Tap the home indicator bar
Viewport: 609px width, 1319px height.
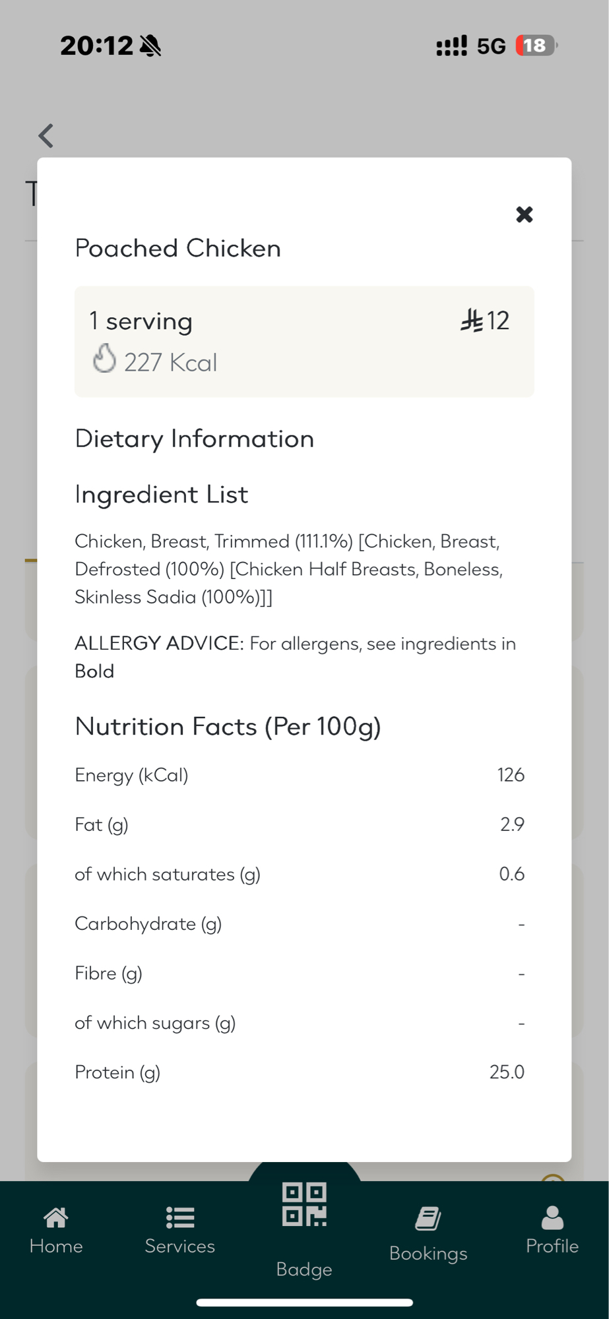[304, 1303]
